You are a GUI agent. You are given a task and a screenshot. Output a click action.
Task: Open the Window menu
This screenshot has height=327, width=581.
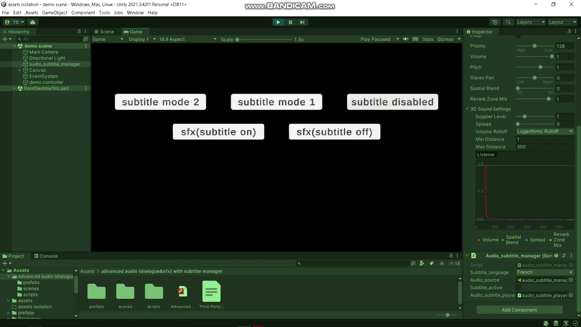tap(135, 13)
